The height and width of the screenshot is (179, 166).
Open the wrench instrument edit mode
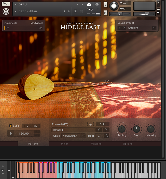point(6,4)
